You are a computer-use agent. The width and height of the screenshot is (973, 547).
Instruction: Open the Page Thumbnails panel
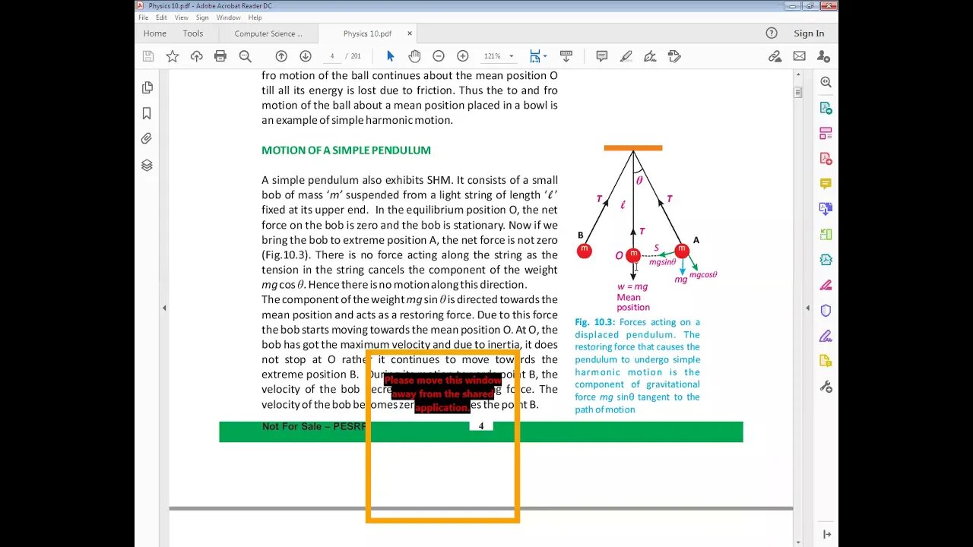pos(147,87)
